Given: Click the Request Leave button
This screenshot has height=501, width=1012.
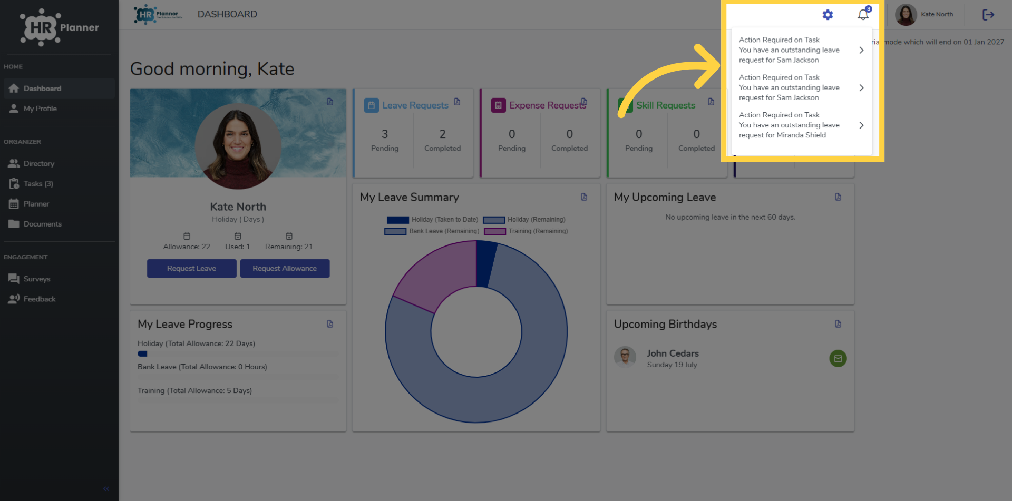Looking at the screenshot, I should point(192,268).
